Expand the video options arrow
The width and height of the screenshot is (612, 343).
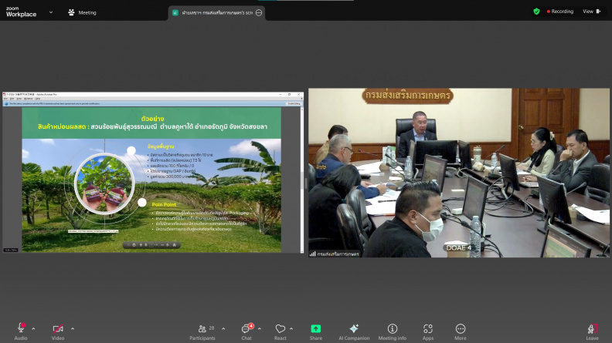73,329
